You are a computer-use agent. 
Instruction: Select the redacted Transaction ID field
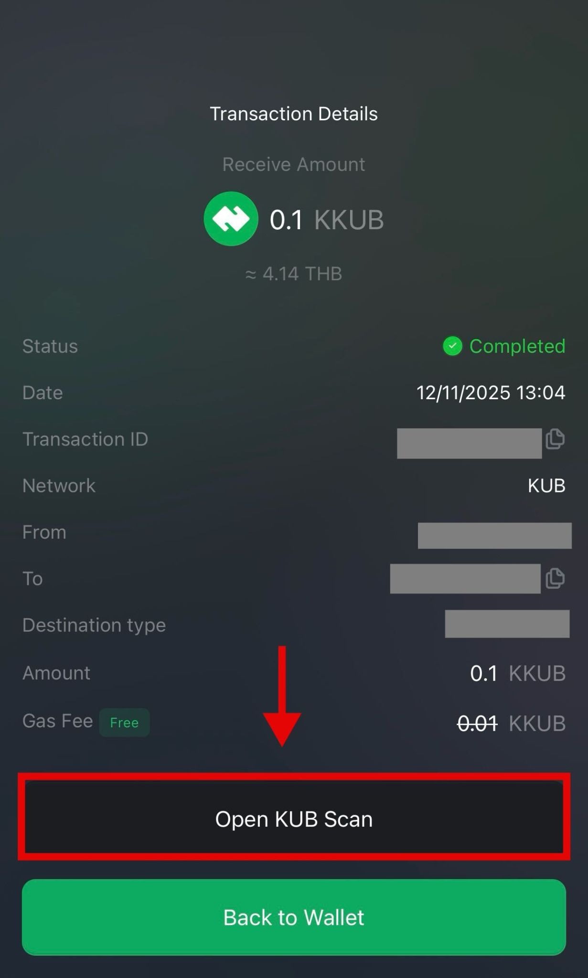pyautogui.click(x=469, y=443)
